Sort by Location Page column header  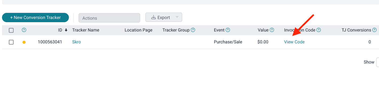(x=138, y=30)
